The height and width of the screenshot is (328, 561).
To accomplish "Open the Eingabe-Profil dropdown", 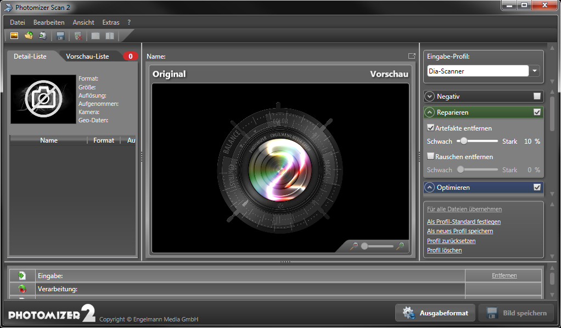I will tap(535, 71).
